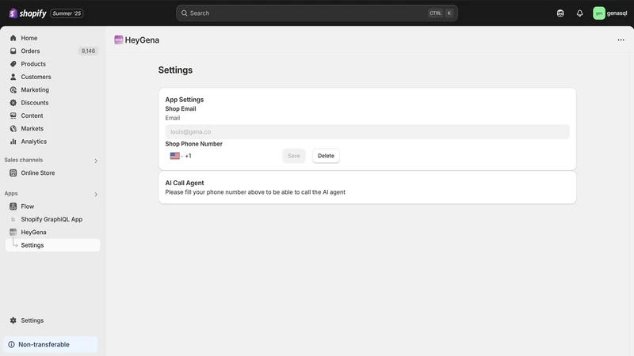The image size is (634, 356).
Task: Click the Orders inbox icon
Action: [13, 51]
